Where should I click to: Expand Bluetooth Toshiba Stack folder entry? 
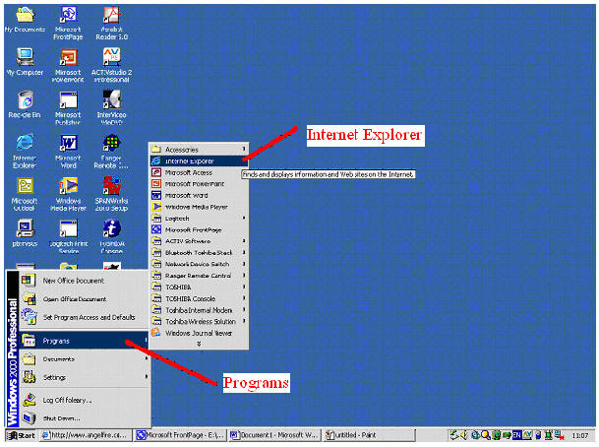pyautogui.click(x=199, y=253)
